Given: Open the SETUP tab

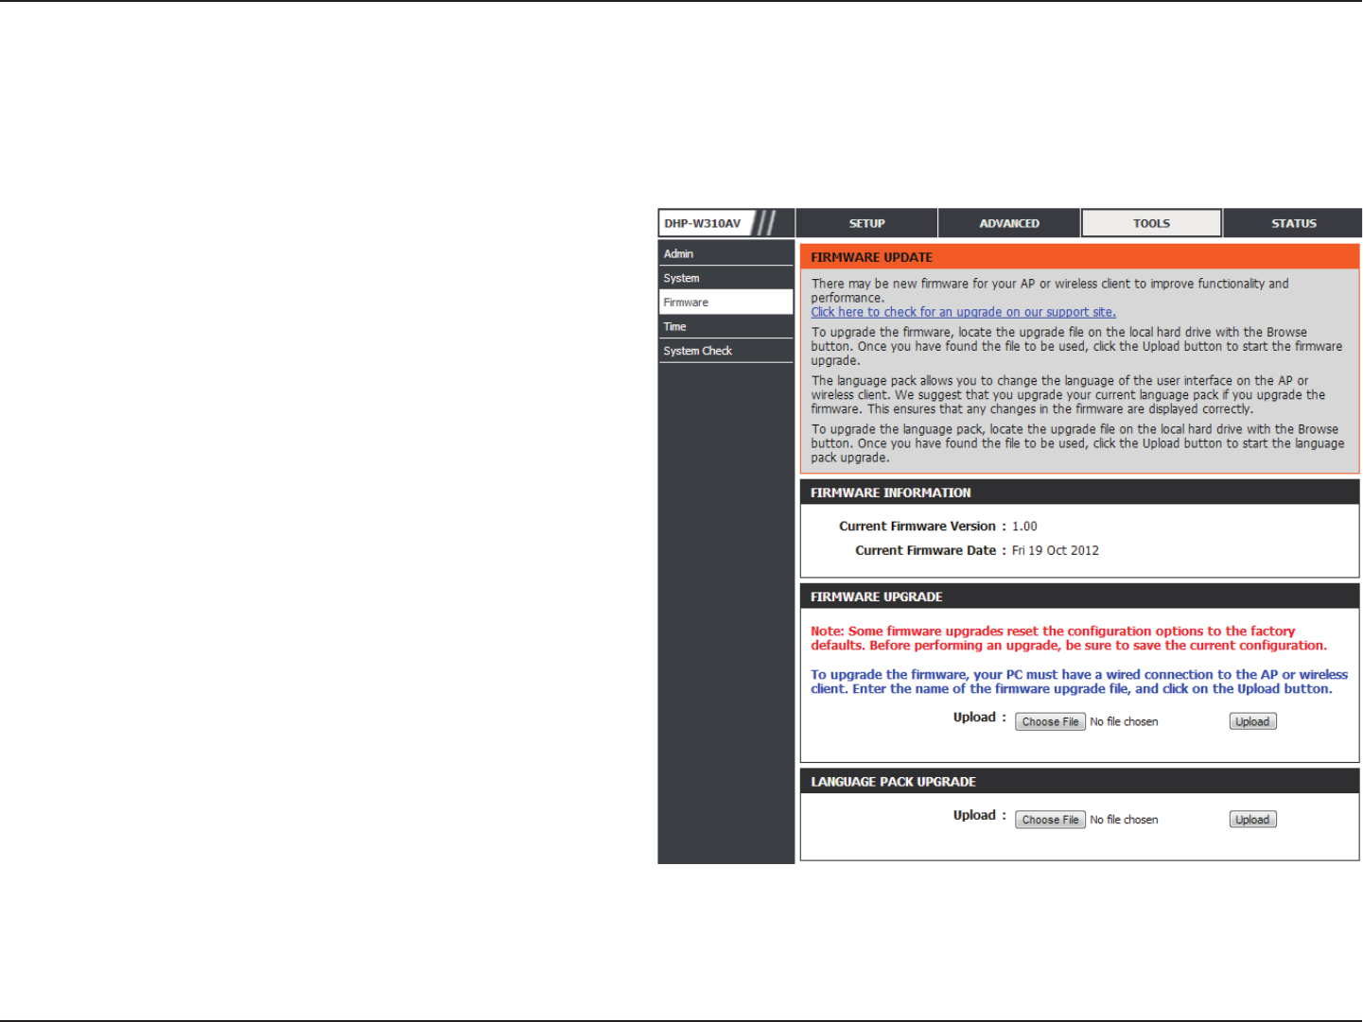Looking at the screenshot, I should click(x=866, y=223).
